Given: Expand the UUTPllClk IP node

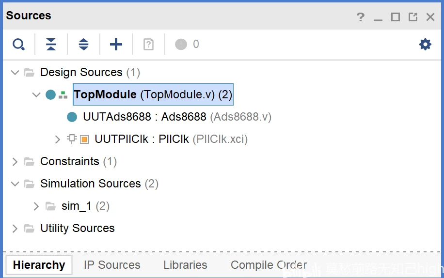Looking at the screenshot, I should coord(58,139).
